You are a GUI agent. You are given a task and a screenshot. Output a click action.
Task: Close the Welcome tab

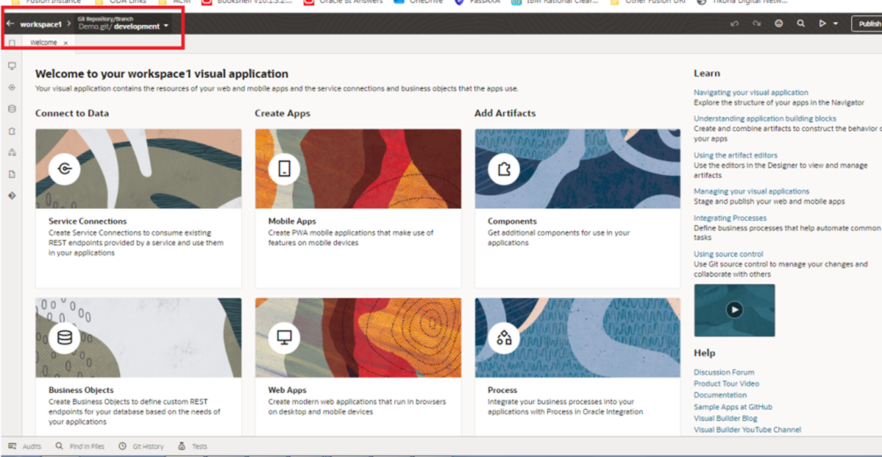(66, 43)
